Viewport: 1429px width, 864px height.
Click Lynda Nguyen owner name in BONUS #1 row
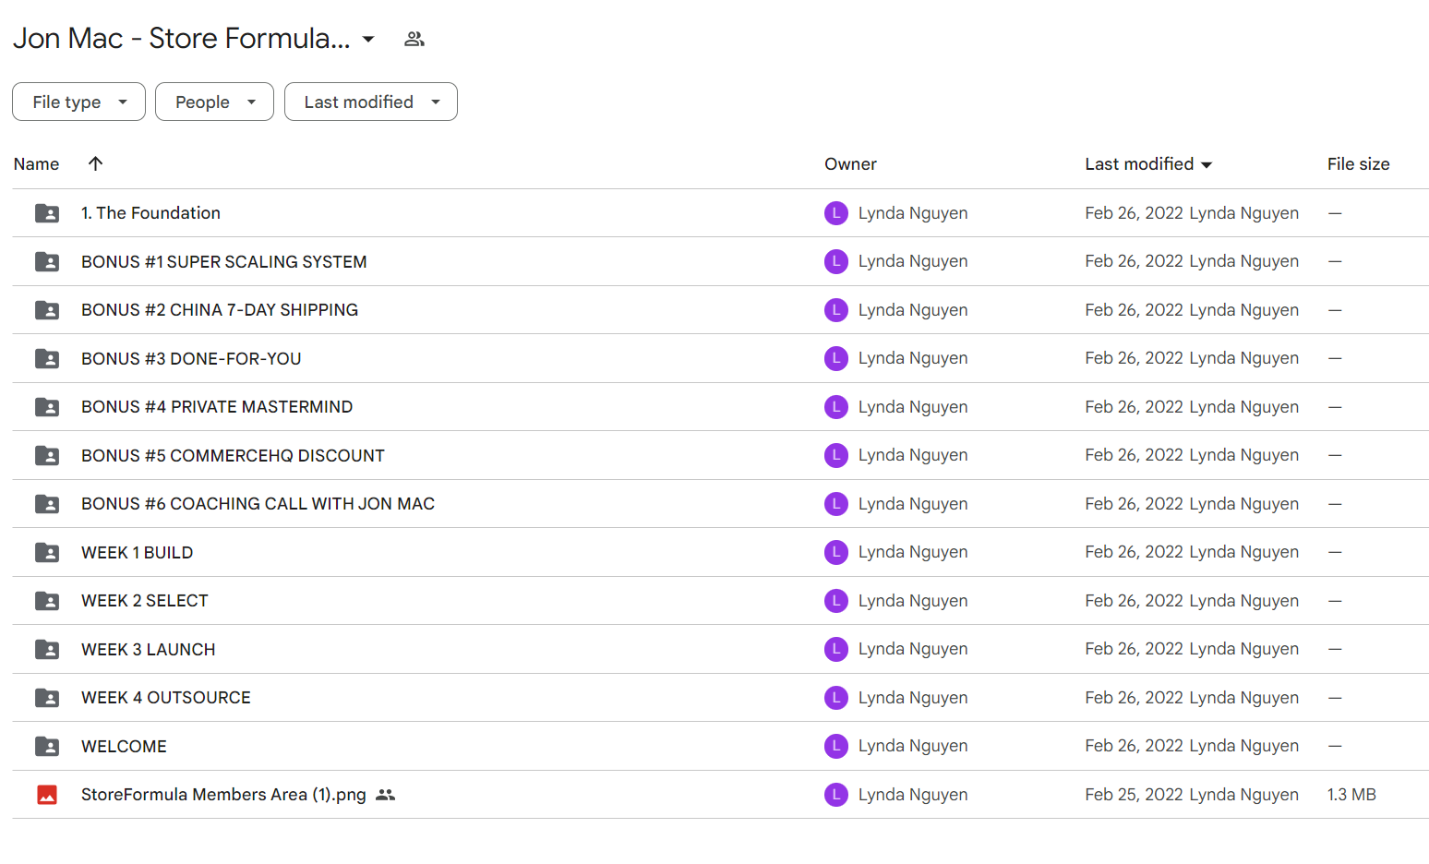[x=913, y=261]
